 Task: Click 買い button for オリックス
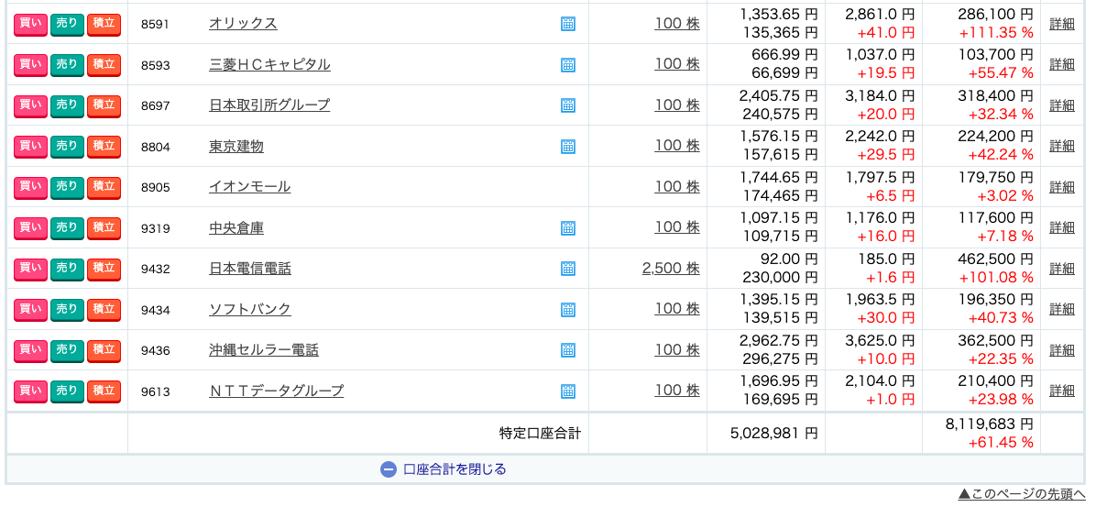click(x=31, y=25)
